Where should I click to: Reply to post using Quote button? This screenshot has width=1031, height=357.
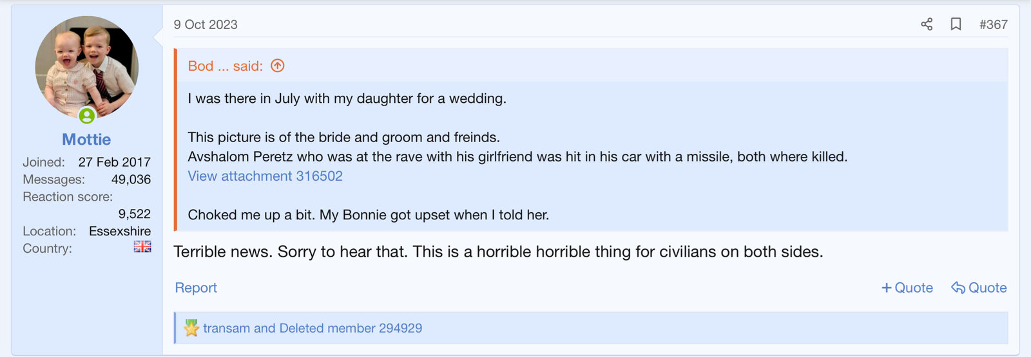[x=979, y=288]
